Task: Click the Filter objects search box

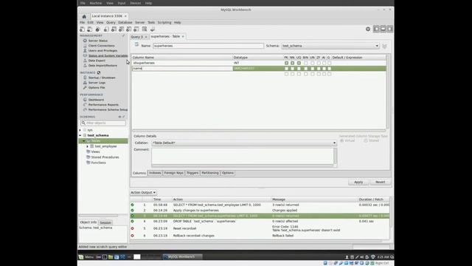Action: (x=103, y=123)
